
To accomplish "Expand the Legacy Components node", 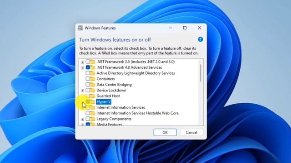I will [x=82, y=120].
